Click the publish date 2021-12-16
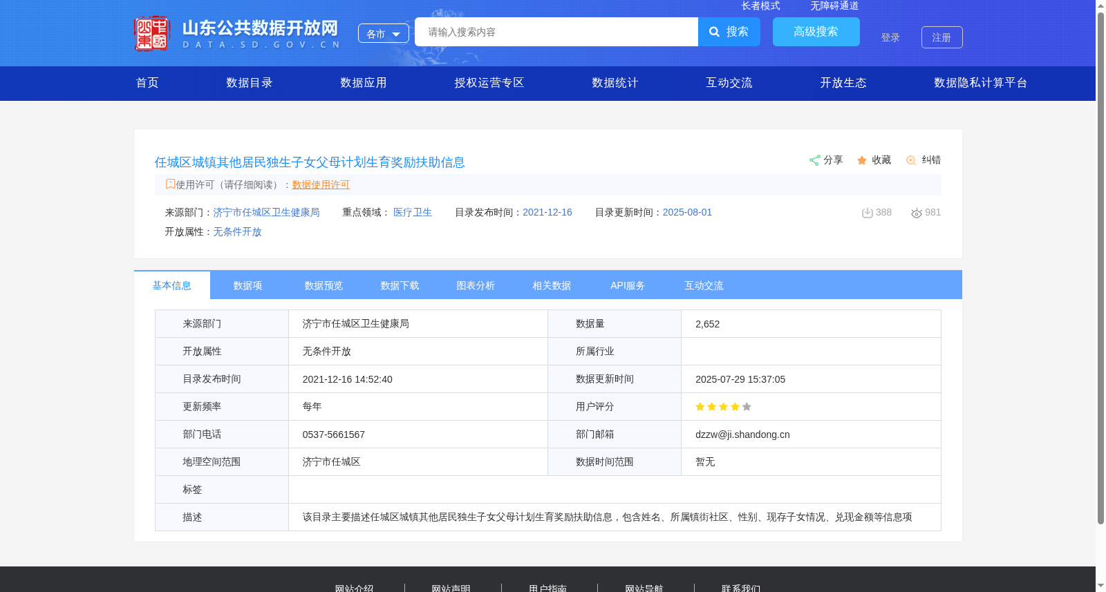 tap(547, 212)
